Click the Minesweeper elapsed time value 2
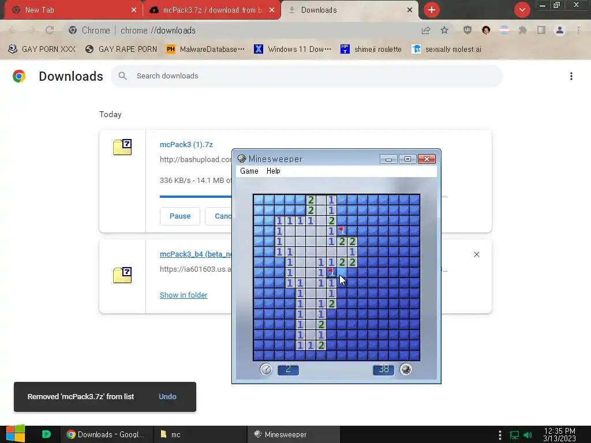Viewport: 591px width, 443px height. [289, 370]
